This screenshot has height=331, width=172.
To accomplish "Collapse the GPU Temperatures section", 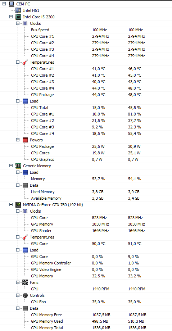I will [x=18, y=237].
